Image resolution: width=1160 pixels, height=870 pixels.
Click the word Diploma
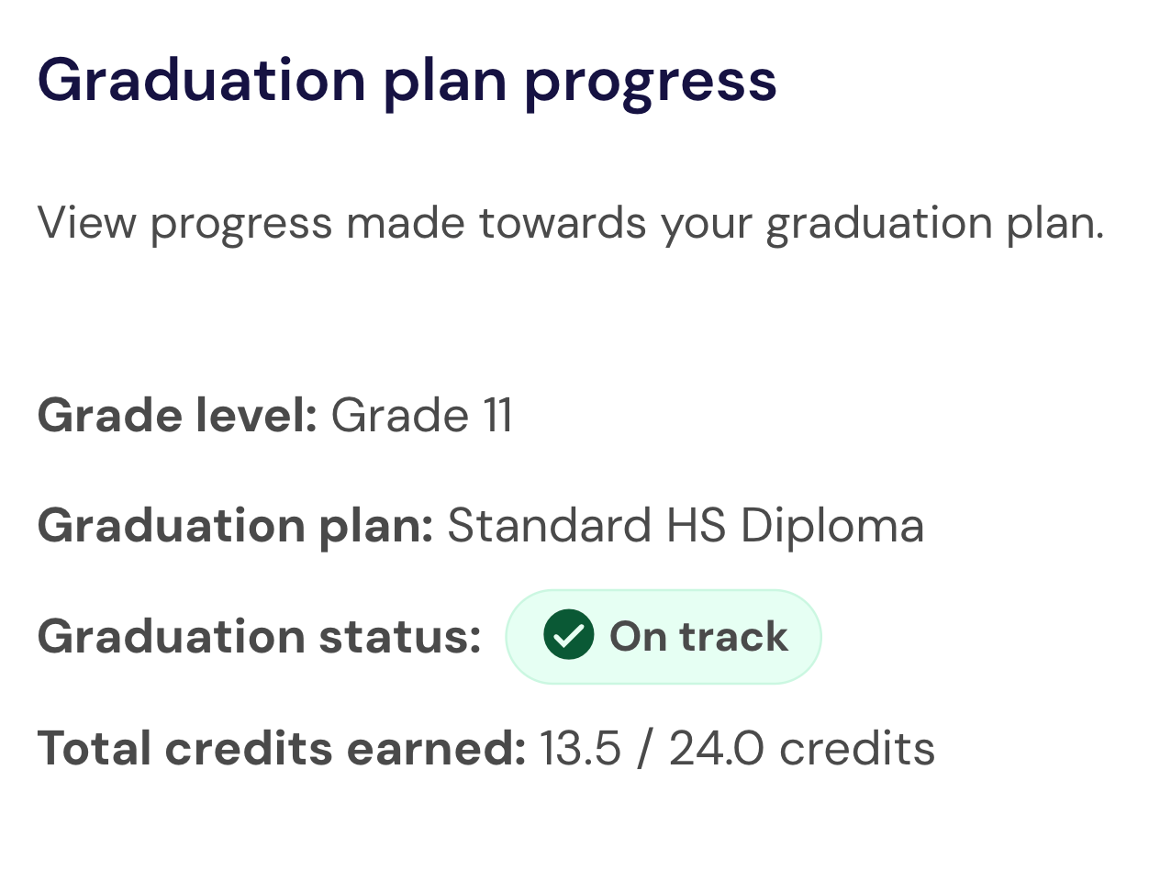(831, 526)
